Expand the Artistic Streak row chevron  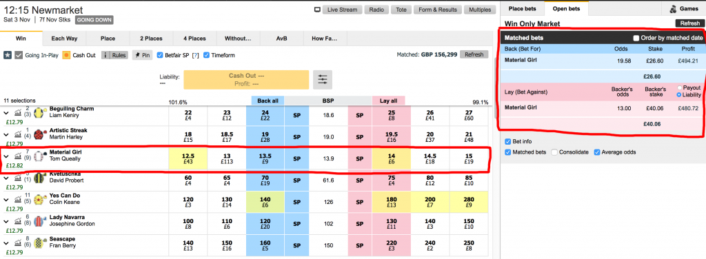coord(6,134)
